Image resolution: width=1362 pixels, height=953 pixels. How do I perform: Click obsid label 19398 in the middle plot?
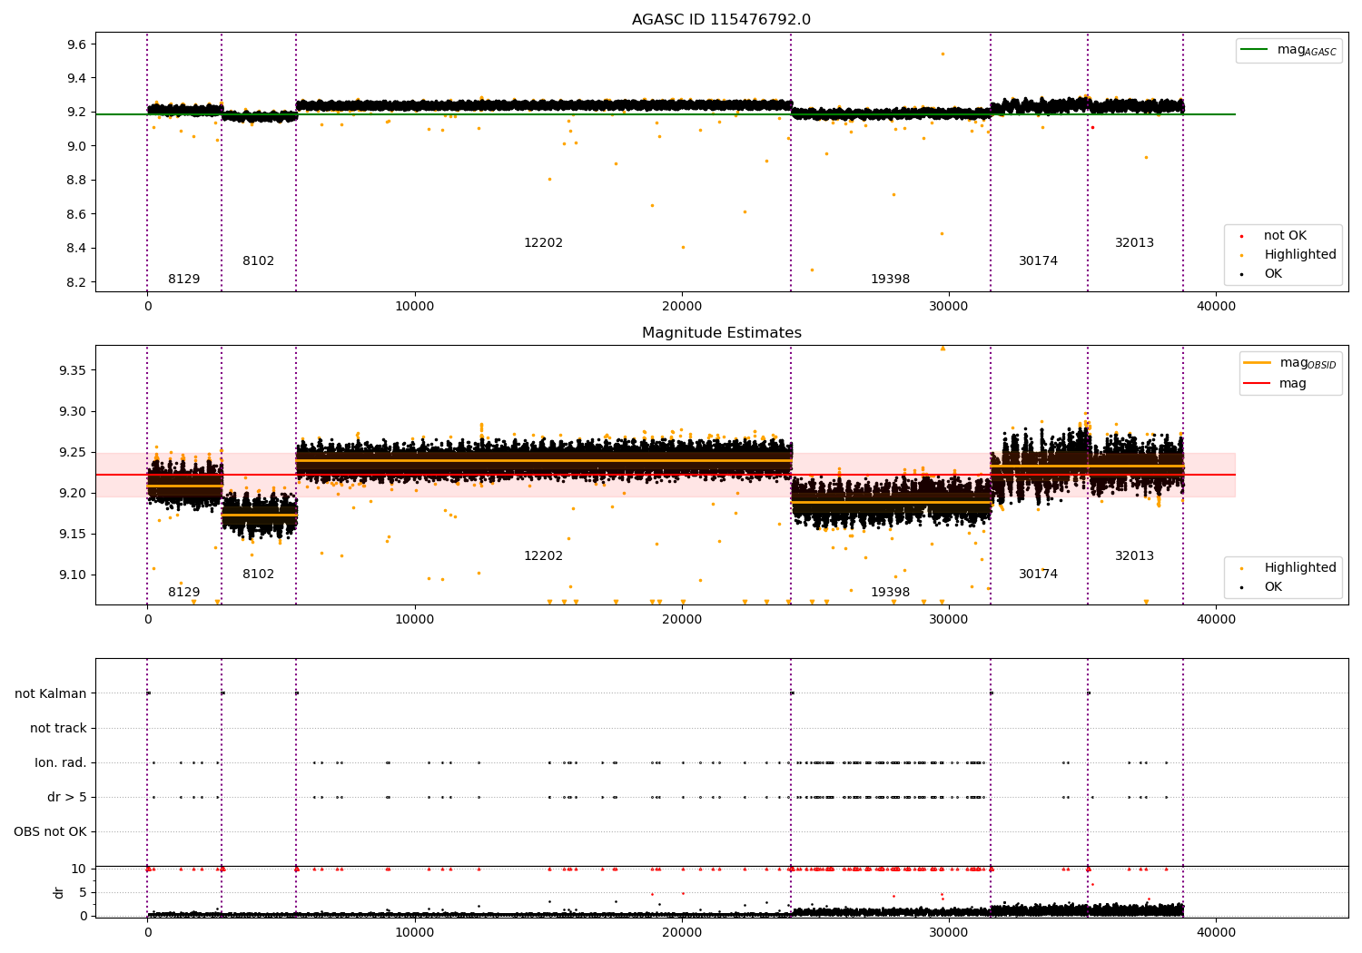click(x=890, y=593)
